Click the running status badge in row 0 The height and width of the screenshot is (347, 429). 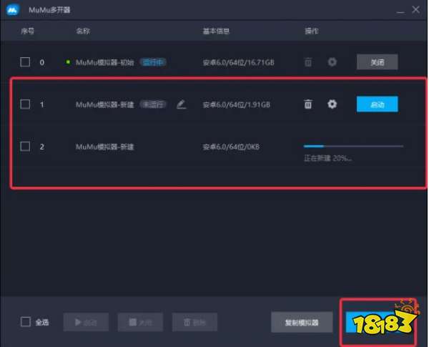pyautogui.click(x=153, y=62)
